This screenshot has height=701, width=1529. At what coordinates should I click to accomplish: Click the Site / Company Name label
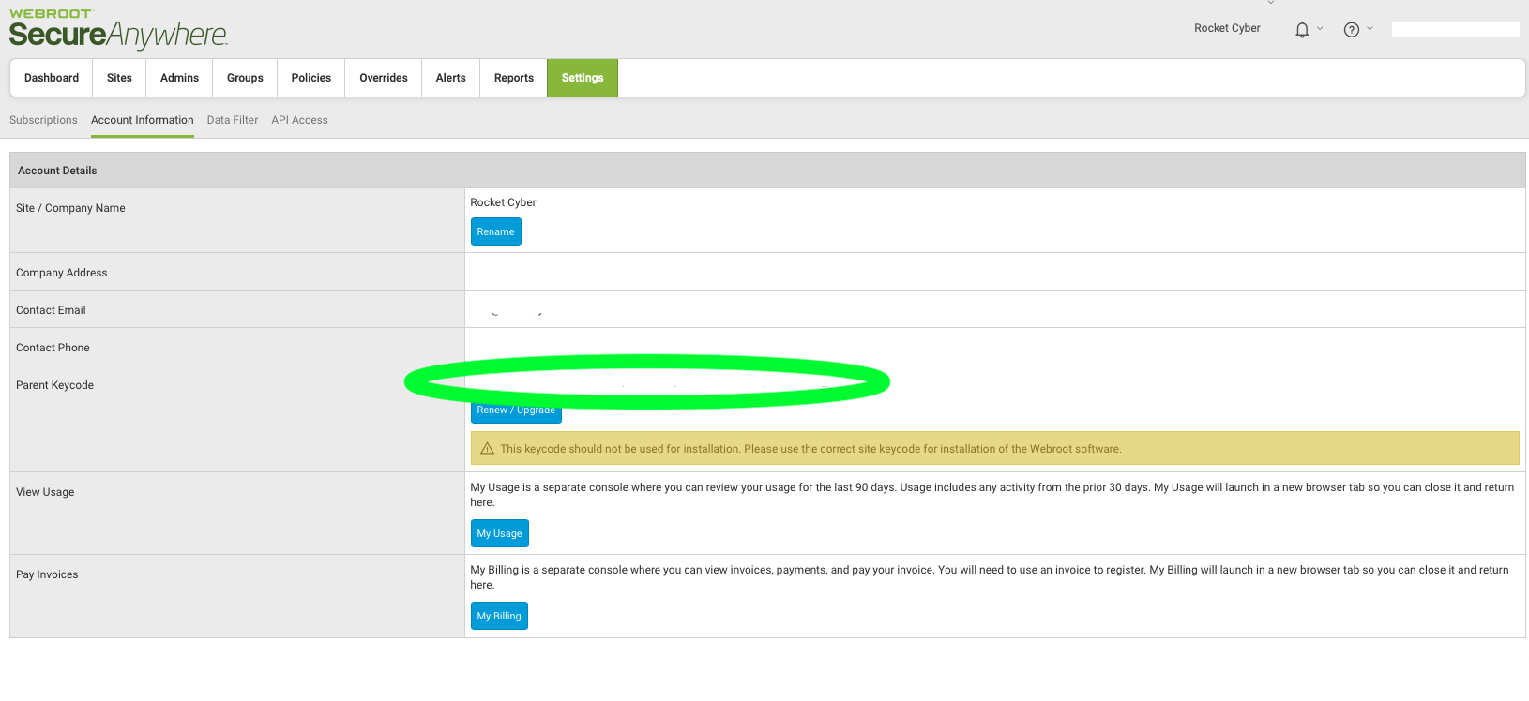[x=70, y=208]
